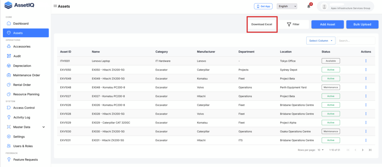Open notifications bell icon

(x=309, y=6)
